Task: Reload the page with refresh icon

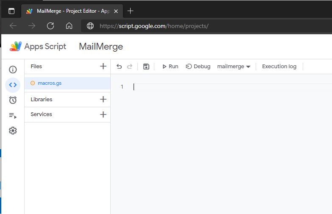Action: [50, 26]
